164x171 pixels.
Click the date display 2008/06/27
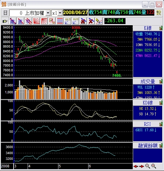pos(76,12)
